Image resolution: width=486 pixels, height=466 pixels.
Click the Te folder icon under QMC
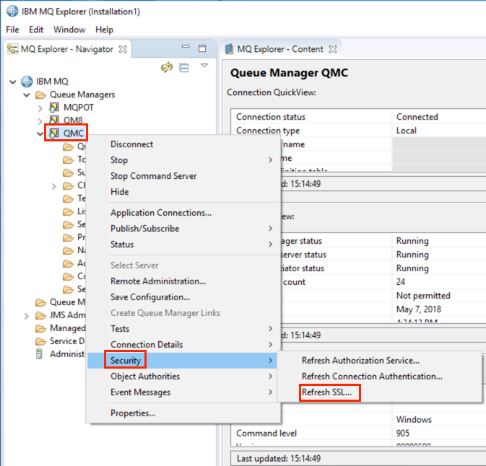[68, 198]
